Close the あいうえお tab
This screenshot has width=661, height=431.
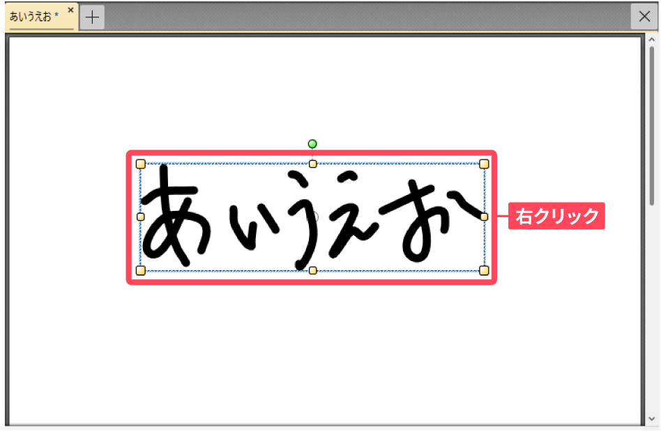(x=70, y=10)
